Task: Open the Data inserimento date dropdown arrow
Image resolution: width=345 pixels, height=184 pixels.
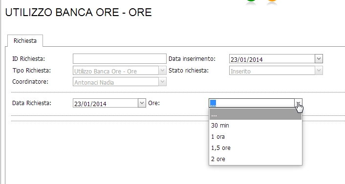Action: pyautogui.click(x=319, y=59)
